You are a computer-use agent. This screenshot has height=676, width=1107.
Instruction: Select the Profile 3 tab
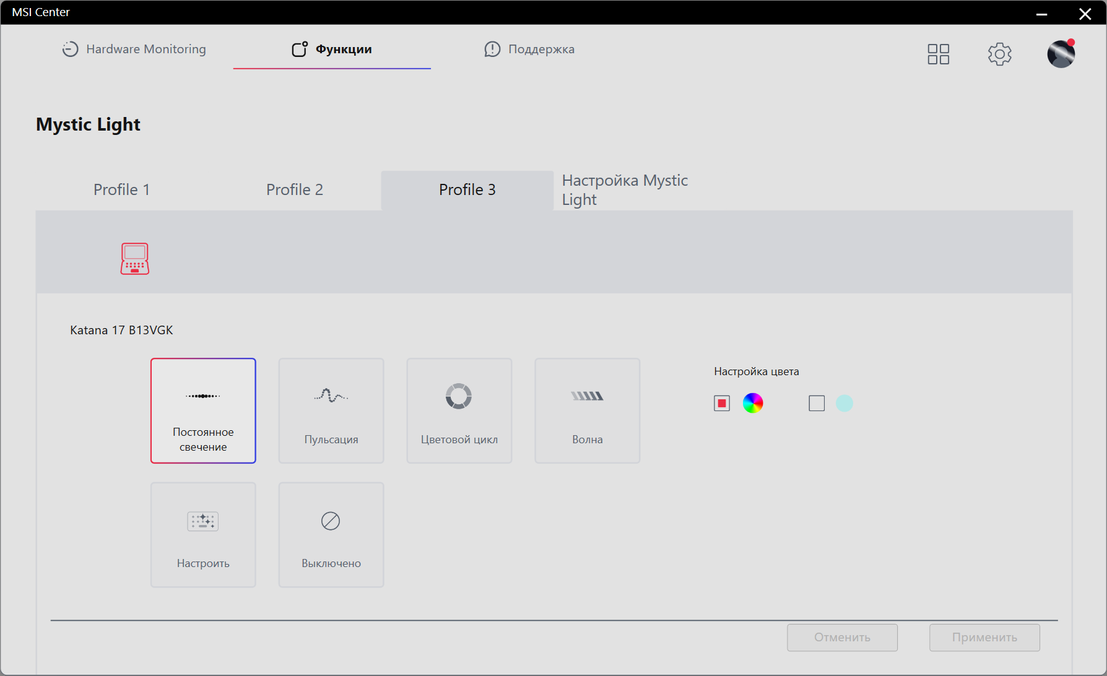(467, 189)
